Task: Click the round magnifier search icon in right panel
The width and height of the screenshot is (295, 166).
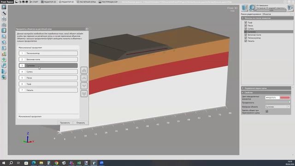Action: pos(252,8)
